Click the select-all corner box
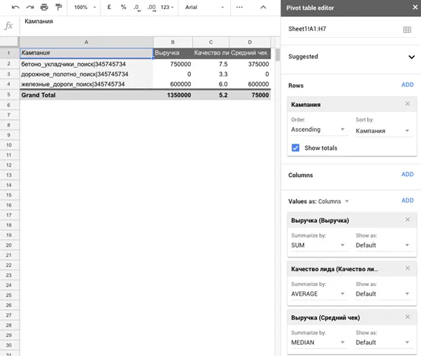This screenshot has width=421, height=356. point(9,42)
